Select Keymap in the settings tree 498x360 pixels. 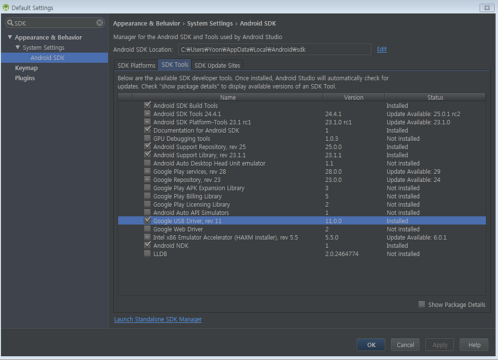point(26,68)
